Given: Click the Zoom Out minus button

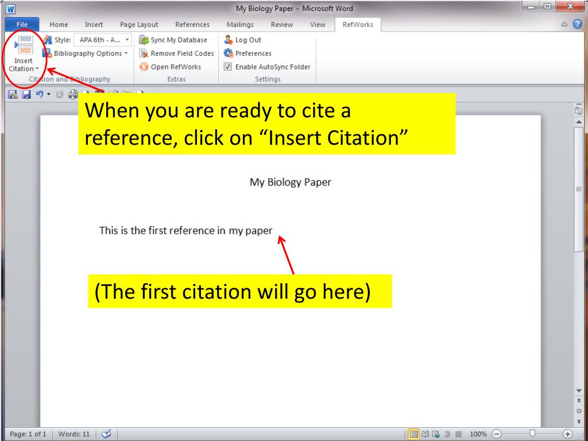Looking at the screenshot, I should (497, 434).
